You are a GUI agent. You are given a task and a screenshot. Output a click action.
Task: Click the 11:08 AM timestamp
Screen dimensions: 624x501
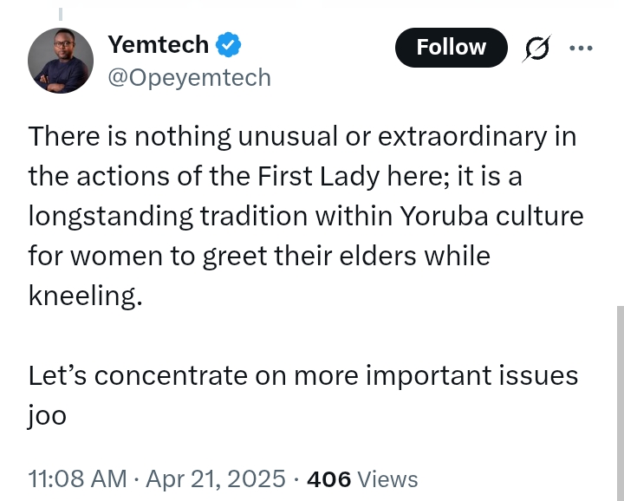[77, 478]
